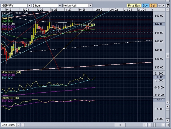171x129 pixels.
Task: Click the EMA (7) legend label
Action: tap(7, 18)
